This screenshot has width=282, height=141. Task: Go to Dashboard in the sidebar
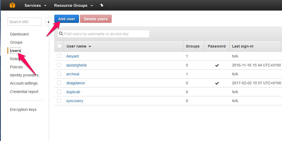19,34
